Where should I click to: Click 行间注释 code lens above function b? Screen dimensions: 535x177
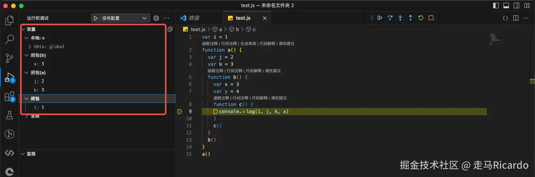point(235,71)
